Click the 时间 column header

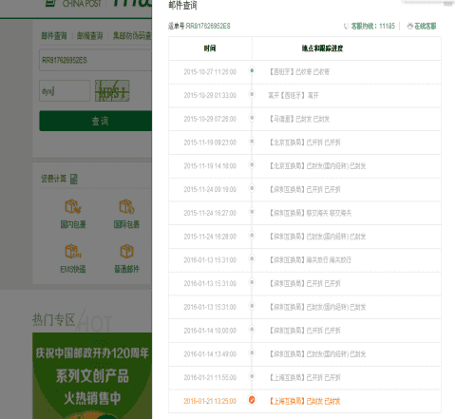(x=210, y=48)
